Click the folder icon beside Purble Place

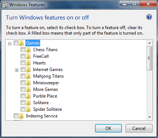tap(28, 96)
